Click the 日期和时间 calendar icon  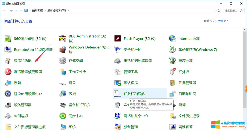(x=172, y=94)
